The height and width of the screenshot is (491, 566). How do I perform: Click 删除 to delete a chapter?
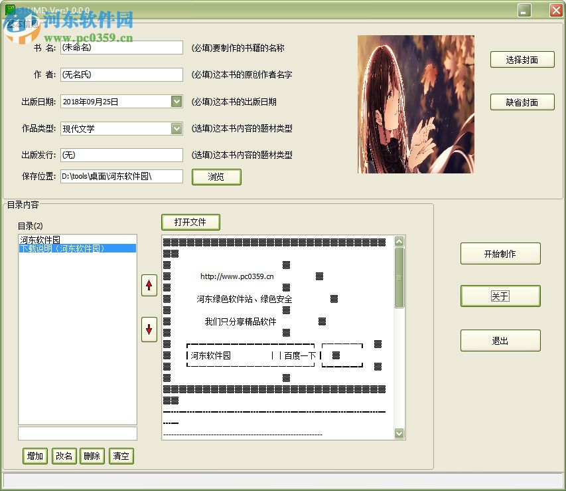click(x=92, y=456)
